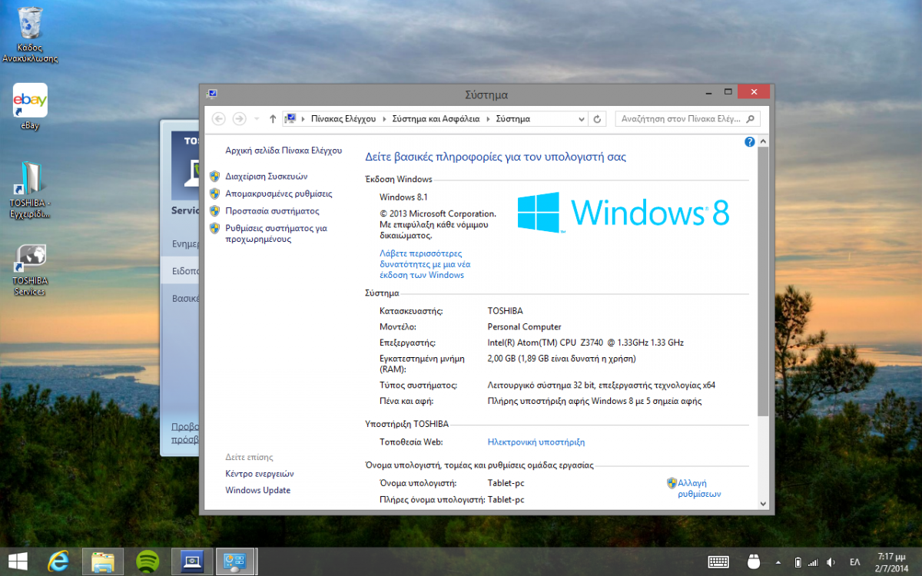Open recent locations dropdown arrow
The height and width of the screenshot is (576, 922).
(x=257, y=119)
